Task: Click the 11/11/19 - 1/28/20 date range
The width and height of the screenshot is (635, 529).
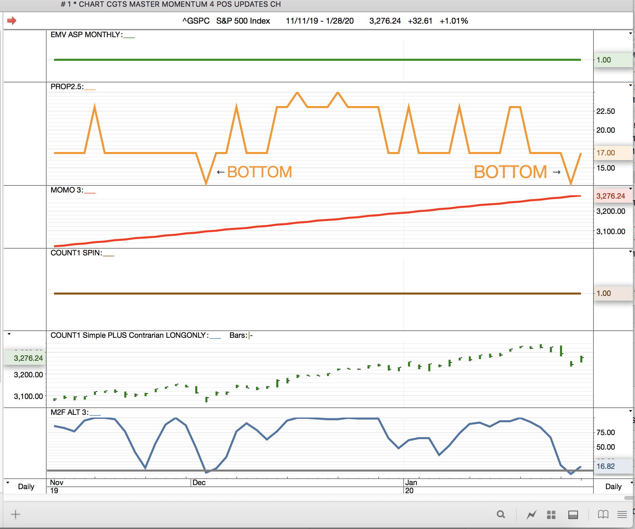Action: 320,21
